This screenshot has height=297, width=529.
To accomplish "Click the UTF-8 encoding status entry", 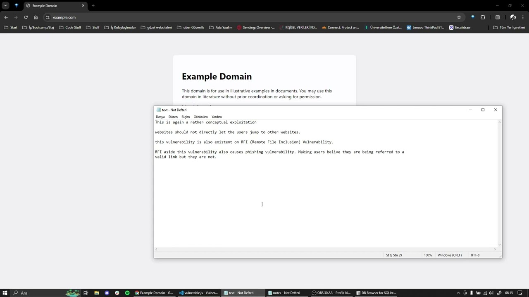I will 475,255.
